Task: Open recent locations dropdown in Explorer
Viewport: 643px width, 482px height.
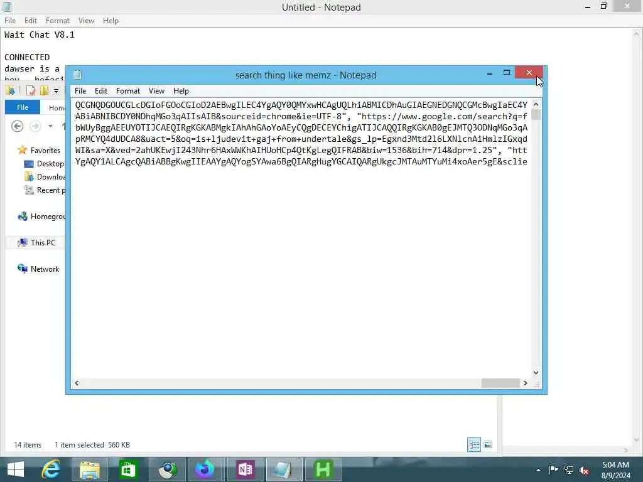Action: (x=50, y=126)
